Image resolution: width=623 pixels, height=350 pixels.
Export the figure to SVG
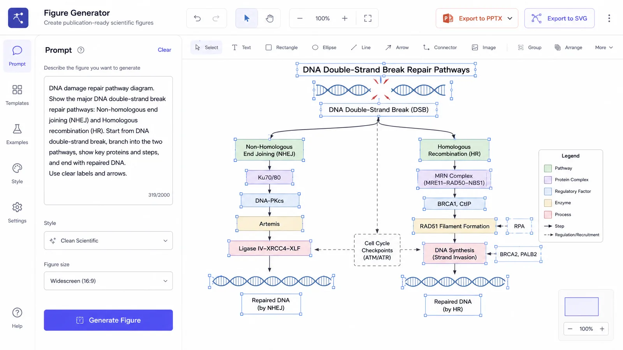pos(559,18)
